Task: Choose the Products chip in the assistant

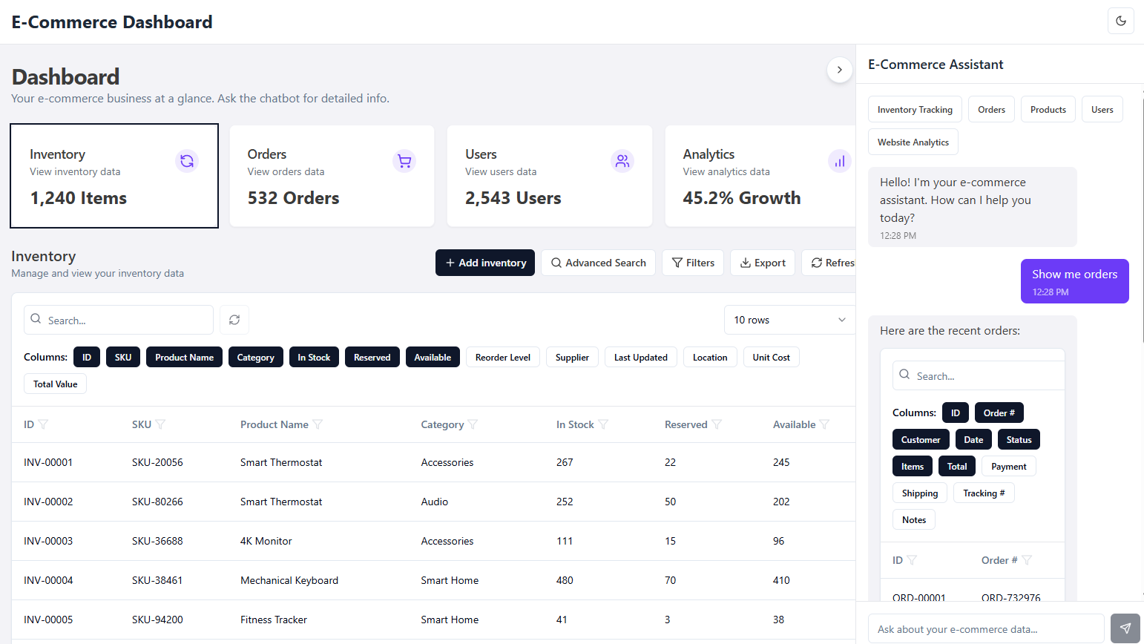Action: [1048, 109]
